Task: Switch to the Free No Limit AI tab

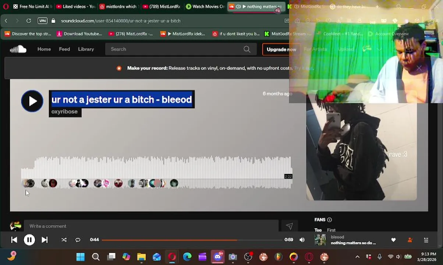Action: (32, 7)
